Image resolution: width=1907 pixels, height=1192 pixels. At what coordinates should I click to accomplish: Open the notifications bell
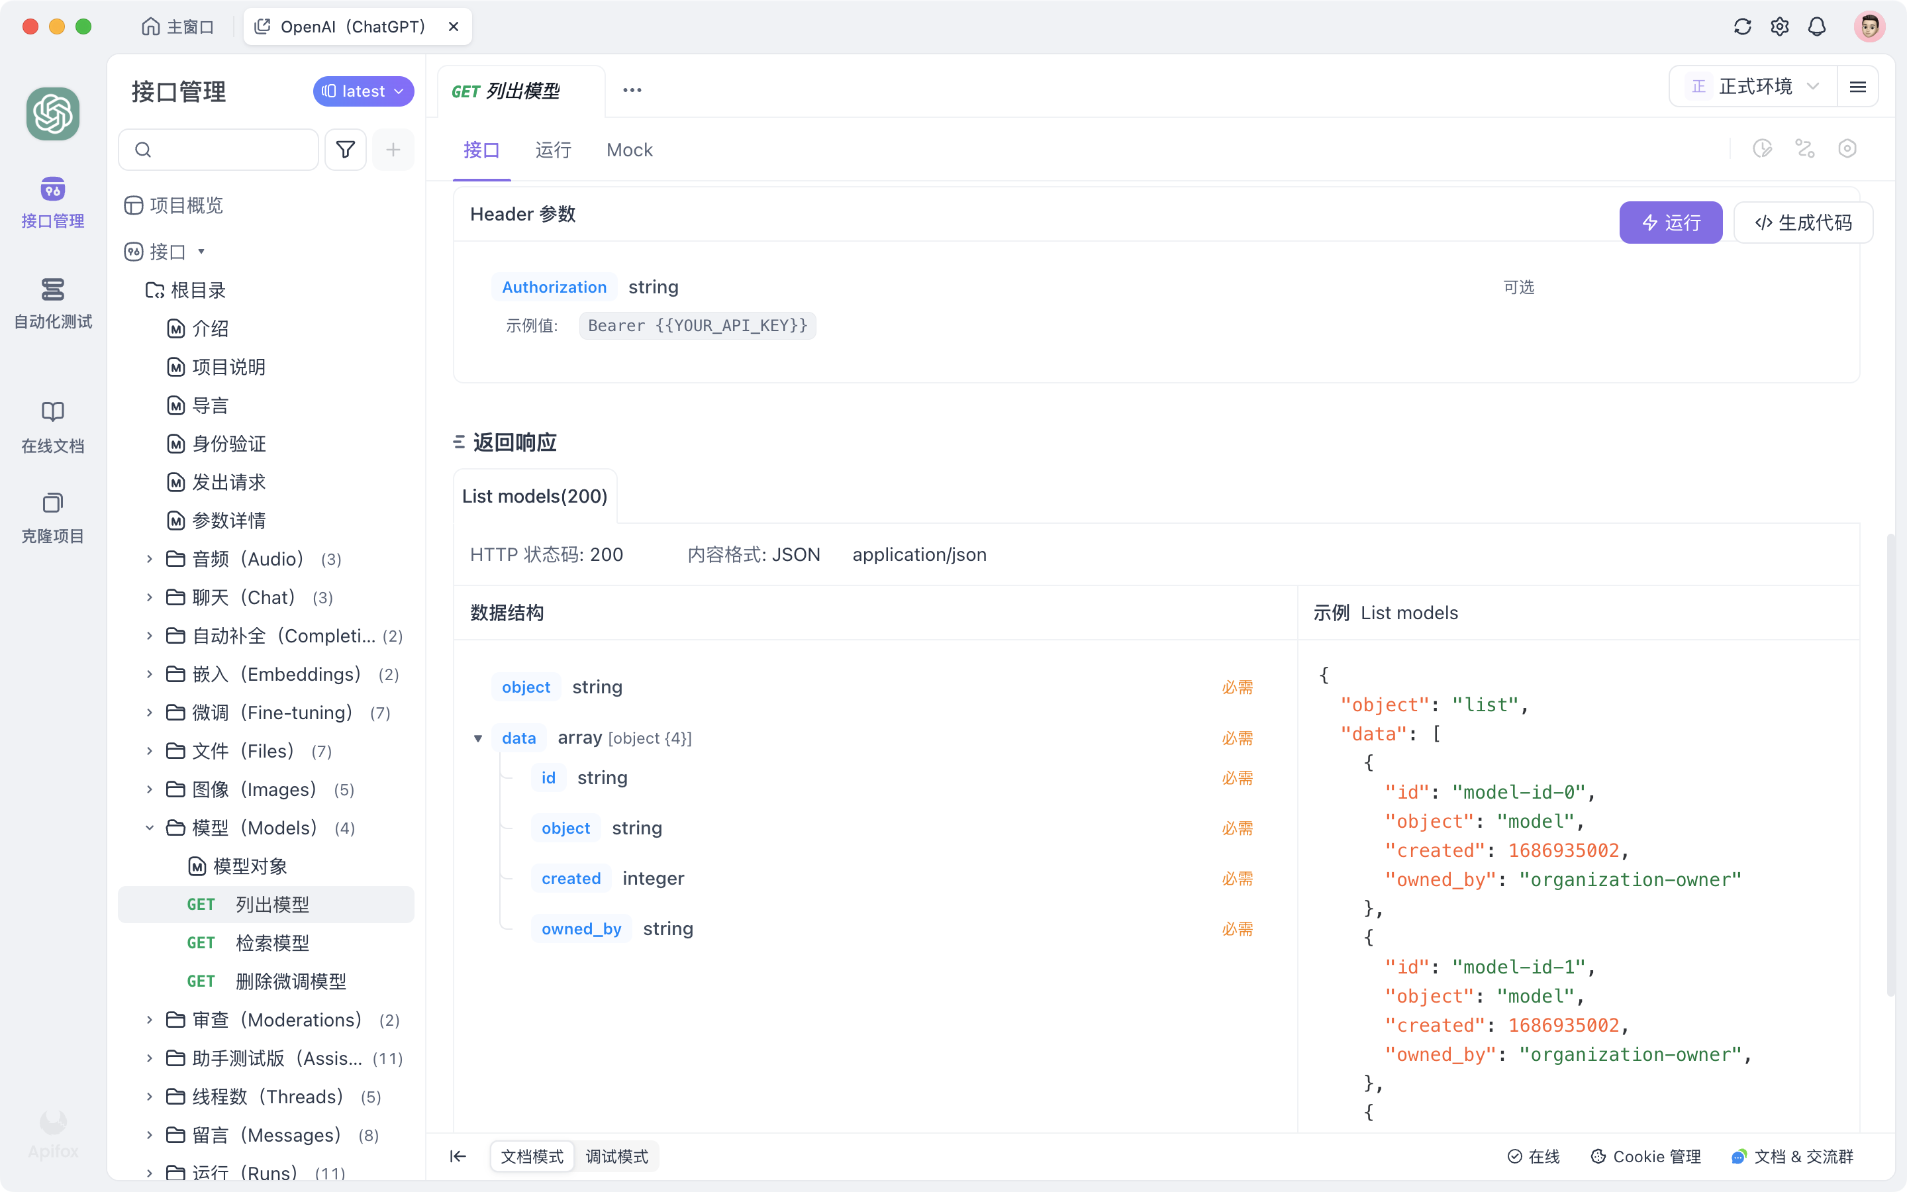[1816, 26]
